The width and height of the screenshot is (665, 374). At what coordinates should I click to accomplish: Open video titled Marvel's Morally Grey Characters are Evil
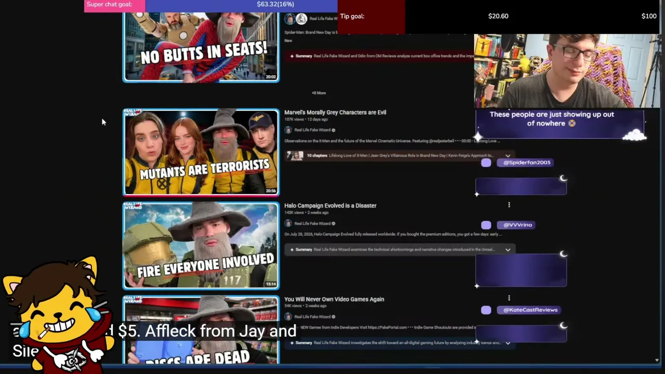click(x=335, y=112)
